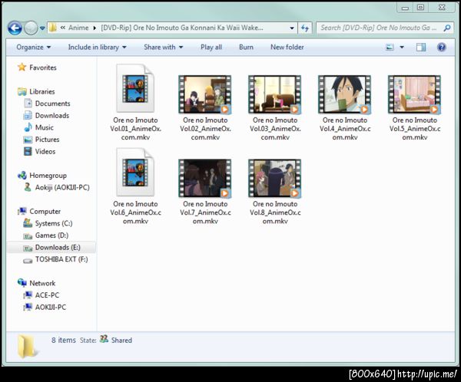
Task: Select Favorites in the navigation pane
Action: pyautogui.click(x=43, y=68)
